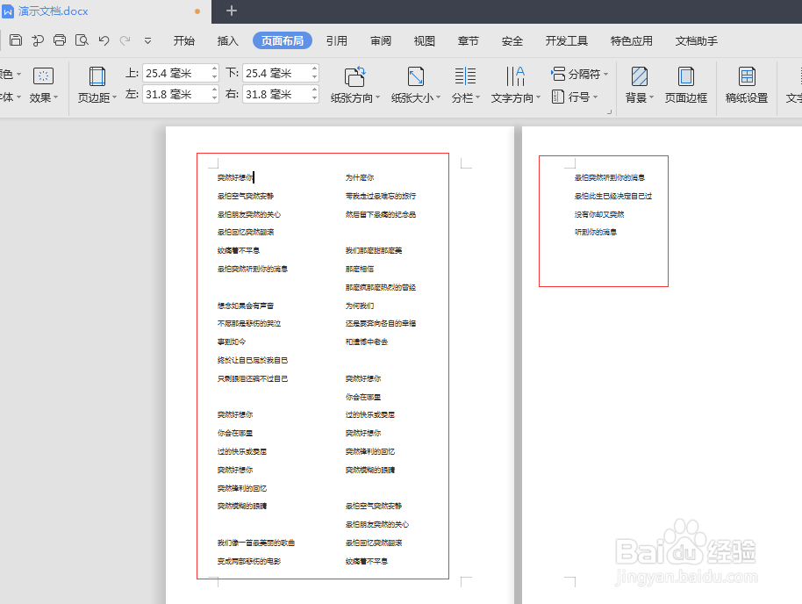Click the 效果 theme effects icon
This screenshot has height=604, width=802.
44,76
